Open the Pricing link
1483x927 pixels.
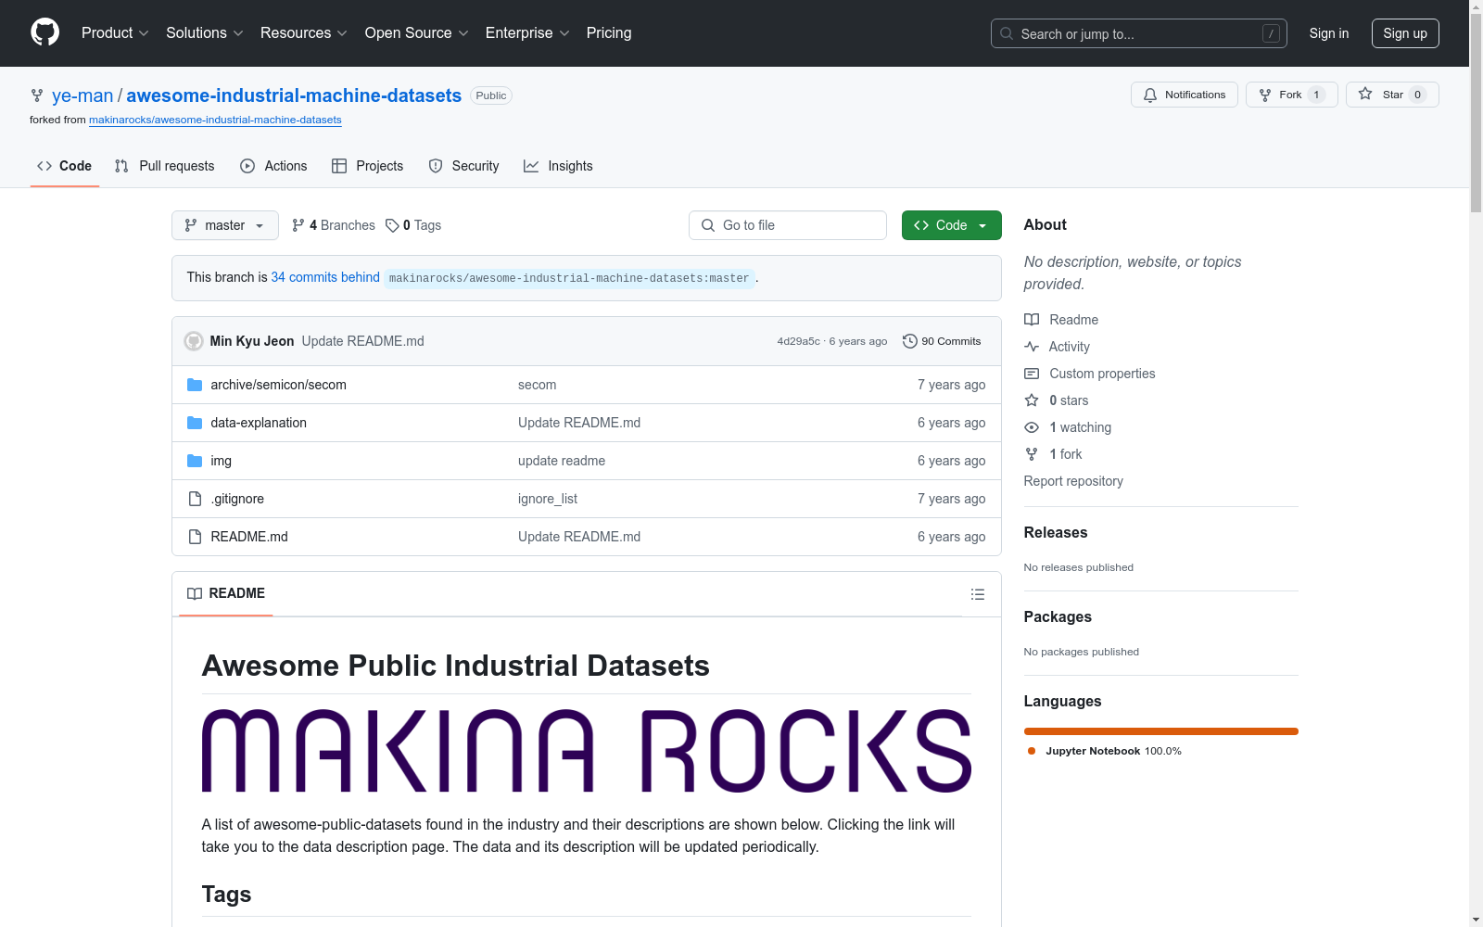pos(609,33)
